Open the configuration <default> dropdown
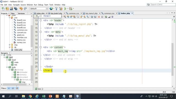Viewport: 176px width, 99px height. pos(39,9)
